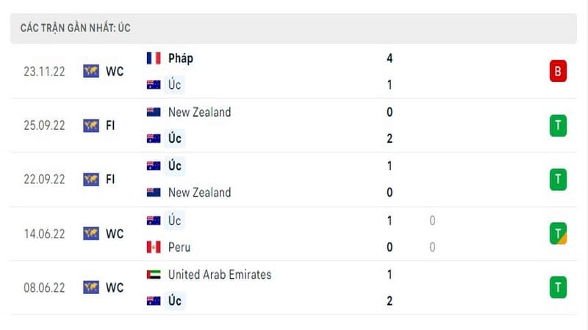Image resolution: width=588 pixels, height=330 pixels.
Task: Open the Pháp team link
Action: click(x=180, y=59)
